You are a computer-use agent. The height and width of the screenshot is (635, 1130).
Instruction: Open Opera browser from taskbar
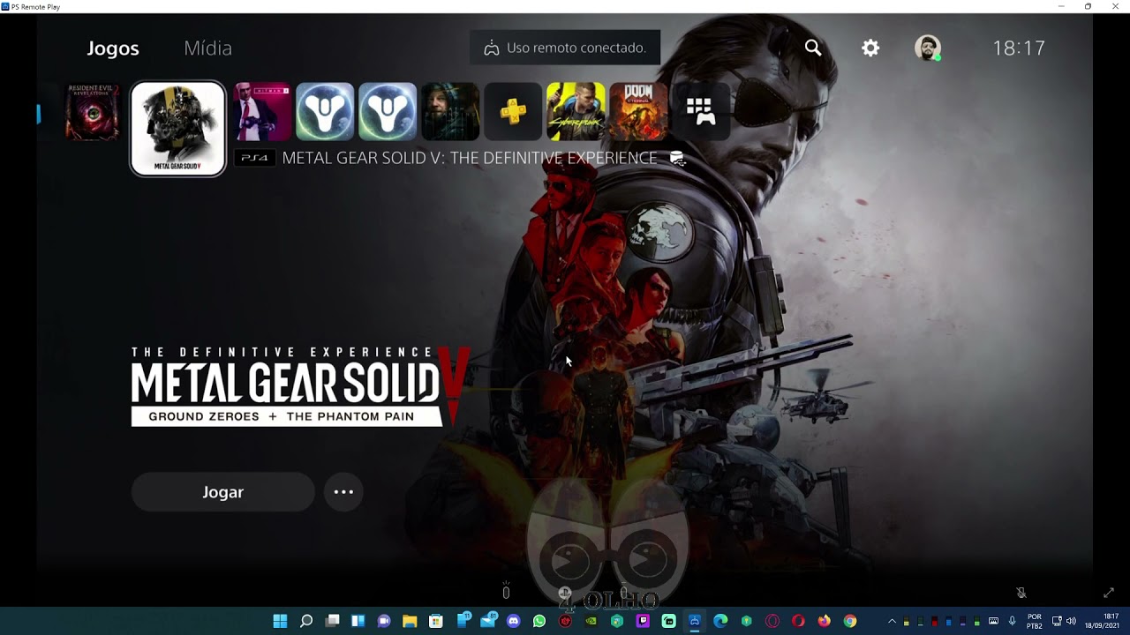click(x=798, y=621)
